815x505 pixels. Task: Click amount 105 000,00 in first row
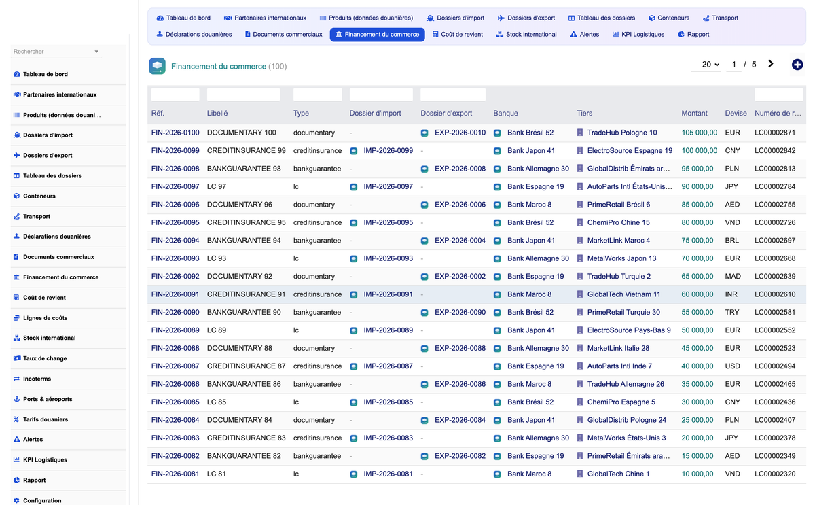pos(700,133)
